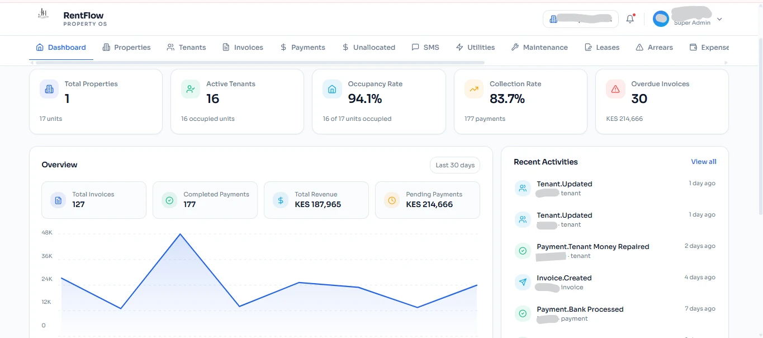The image size is (763, 338).
Task: Click the tab bar right scroll arrow
Action: coord(726,62)
